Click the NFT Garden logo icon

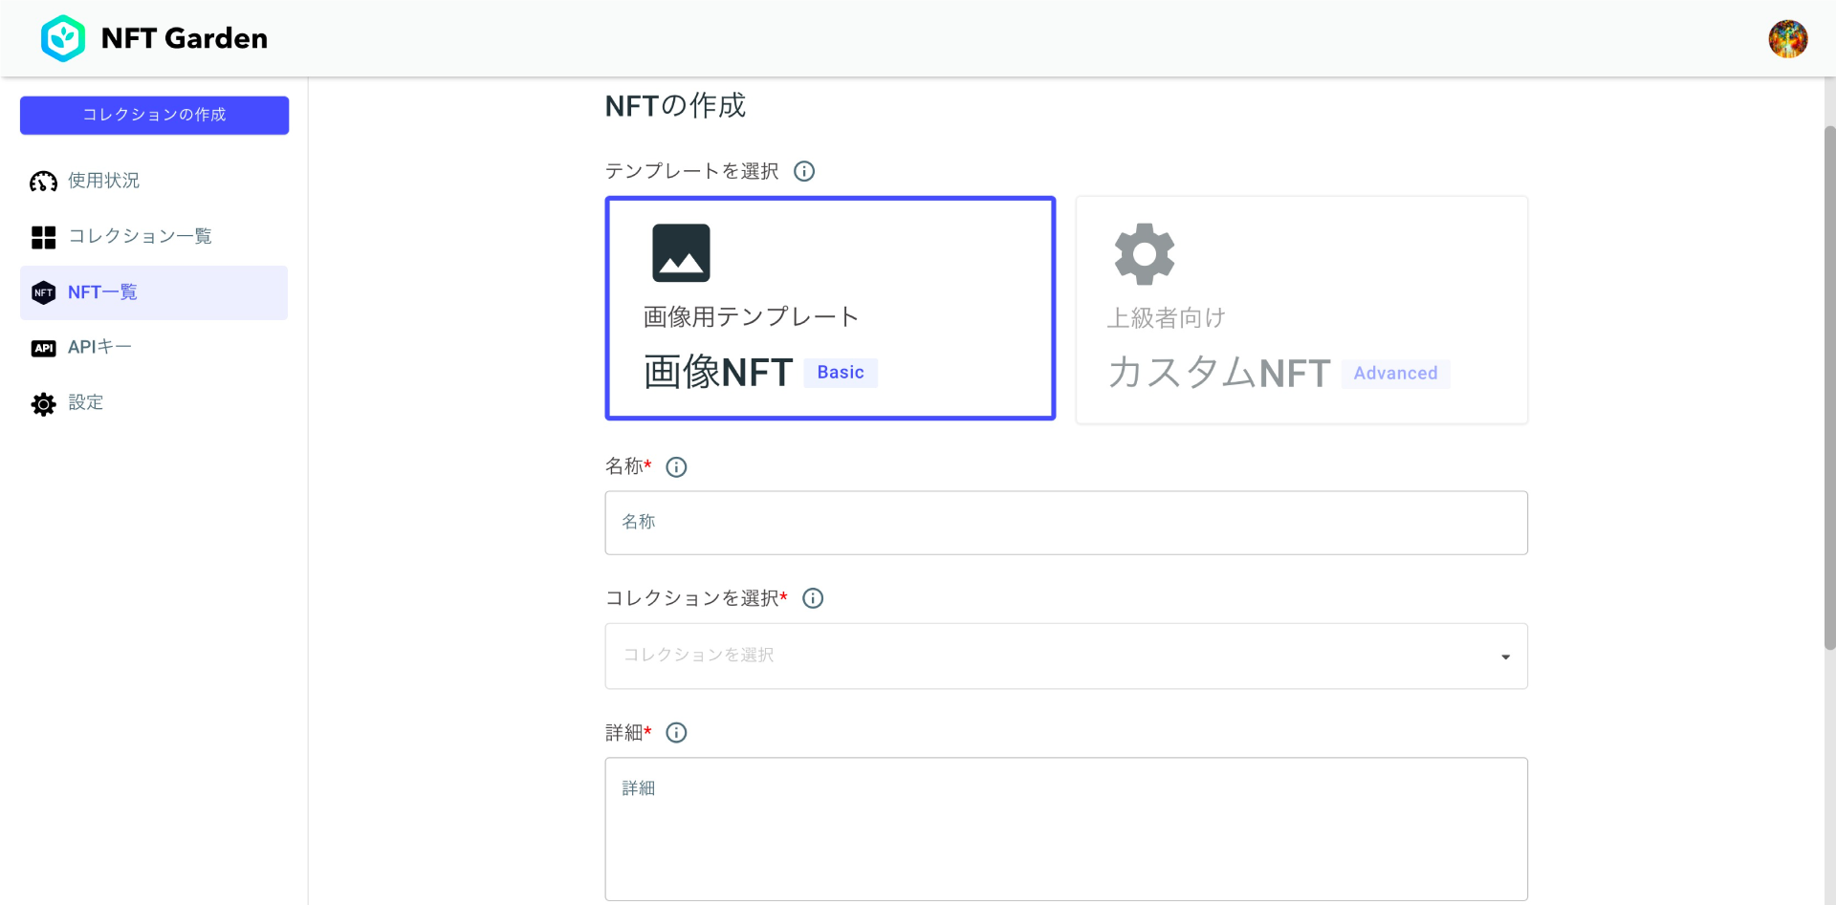click(63, 38)
